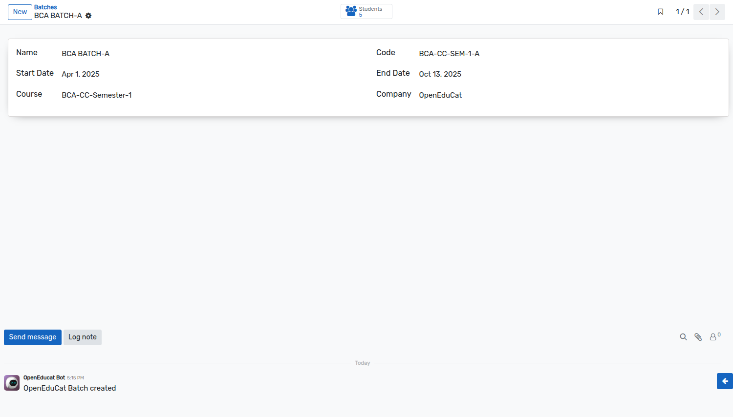
Task: Click OpenEducat Bot author name
Action: point(44,377)
